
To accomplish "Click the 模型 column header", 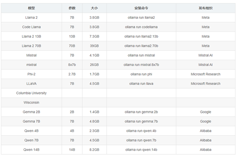I will coord(31,8).
